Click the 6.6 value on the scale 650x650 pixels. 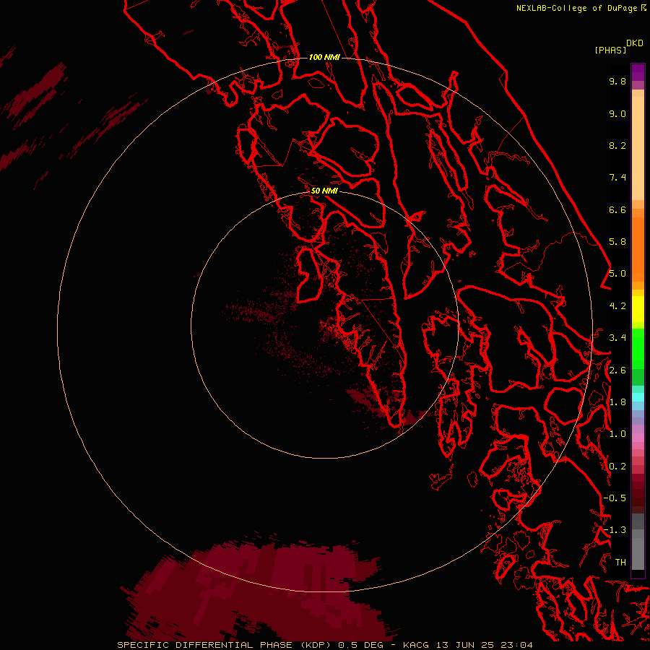click(617, 209)
